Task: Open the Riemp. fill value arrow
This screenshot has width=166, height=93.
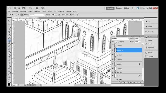Action: pos(140,42)
